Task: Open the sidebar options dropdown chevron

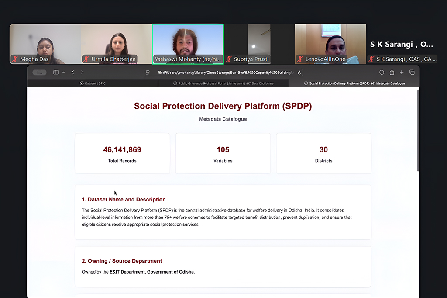Action: pos(64,73)
